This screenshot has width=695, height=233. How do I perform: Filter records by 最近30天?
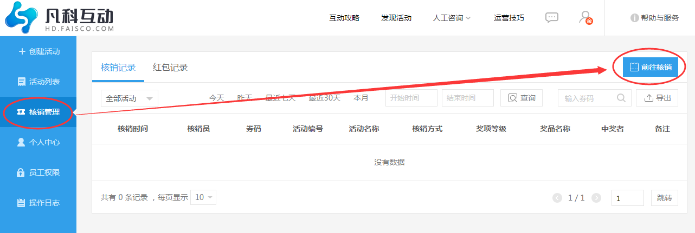325,98
